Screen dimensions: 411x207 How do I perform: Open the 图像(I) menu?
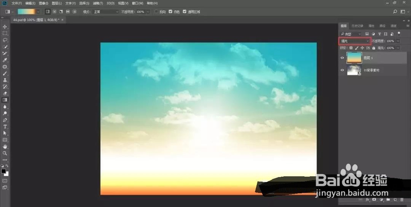point(43,3)
